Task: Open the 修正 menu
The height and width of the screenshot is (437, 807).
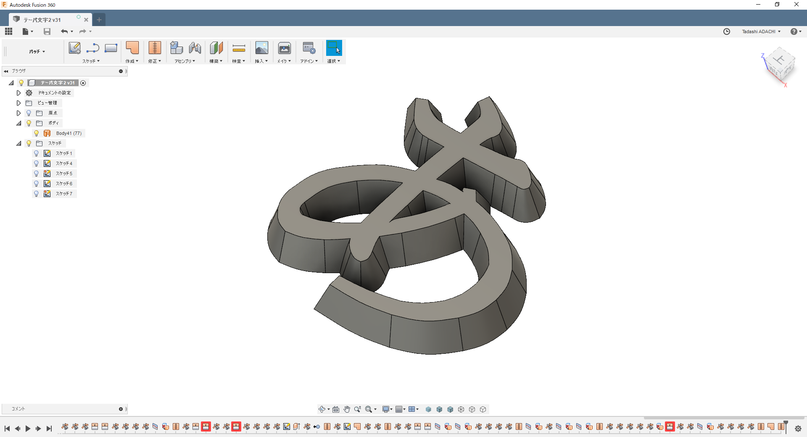Action: [155, 61]
